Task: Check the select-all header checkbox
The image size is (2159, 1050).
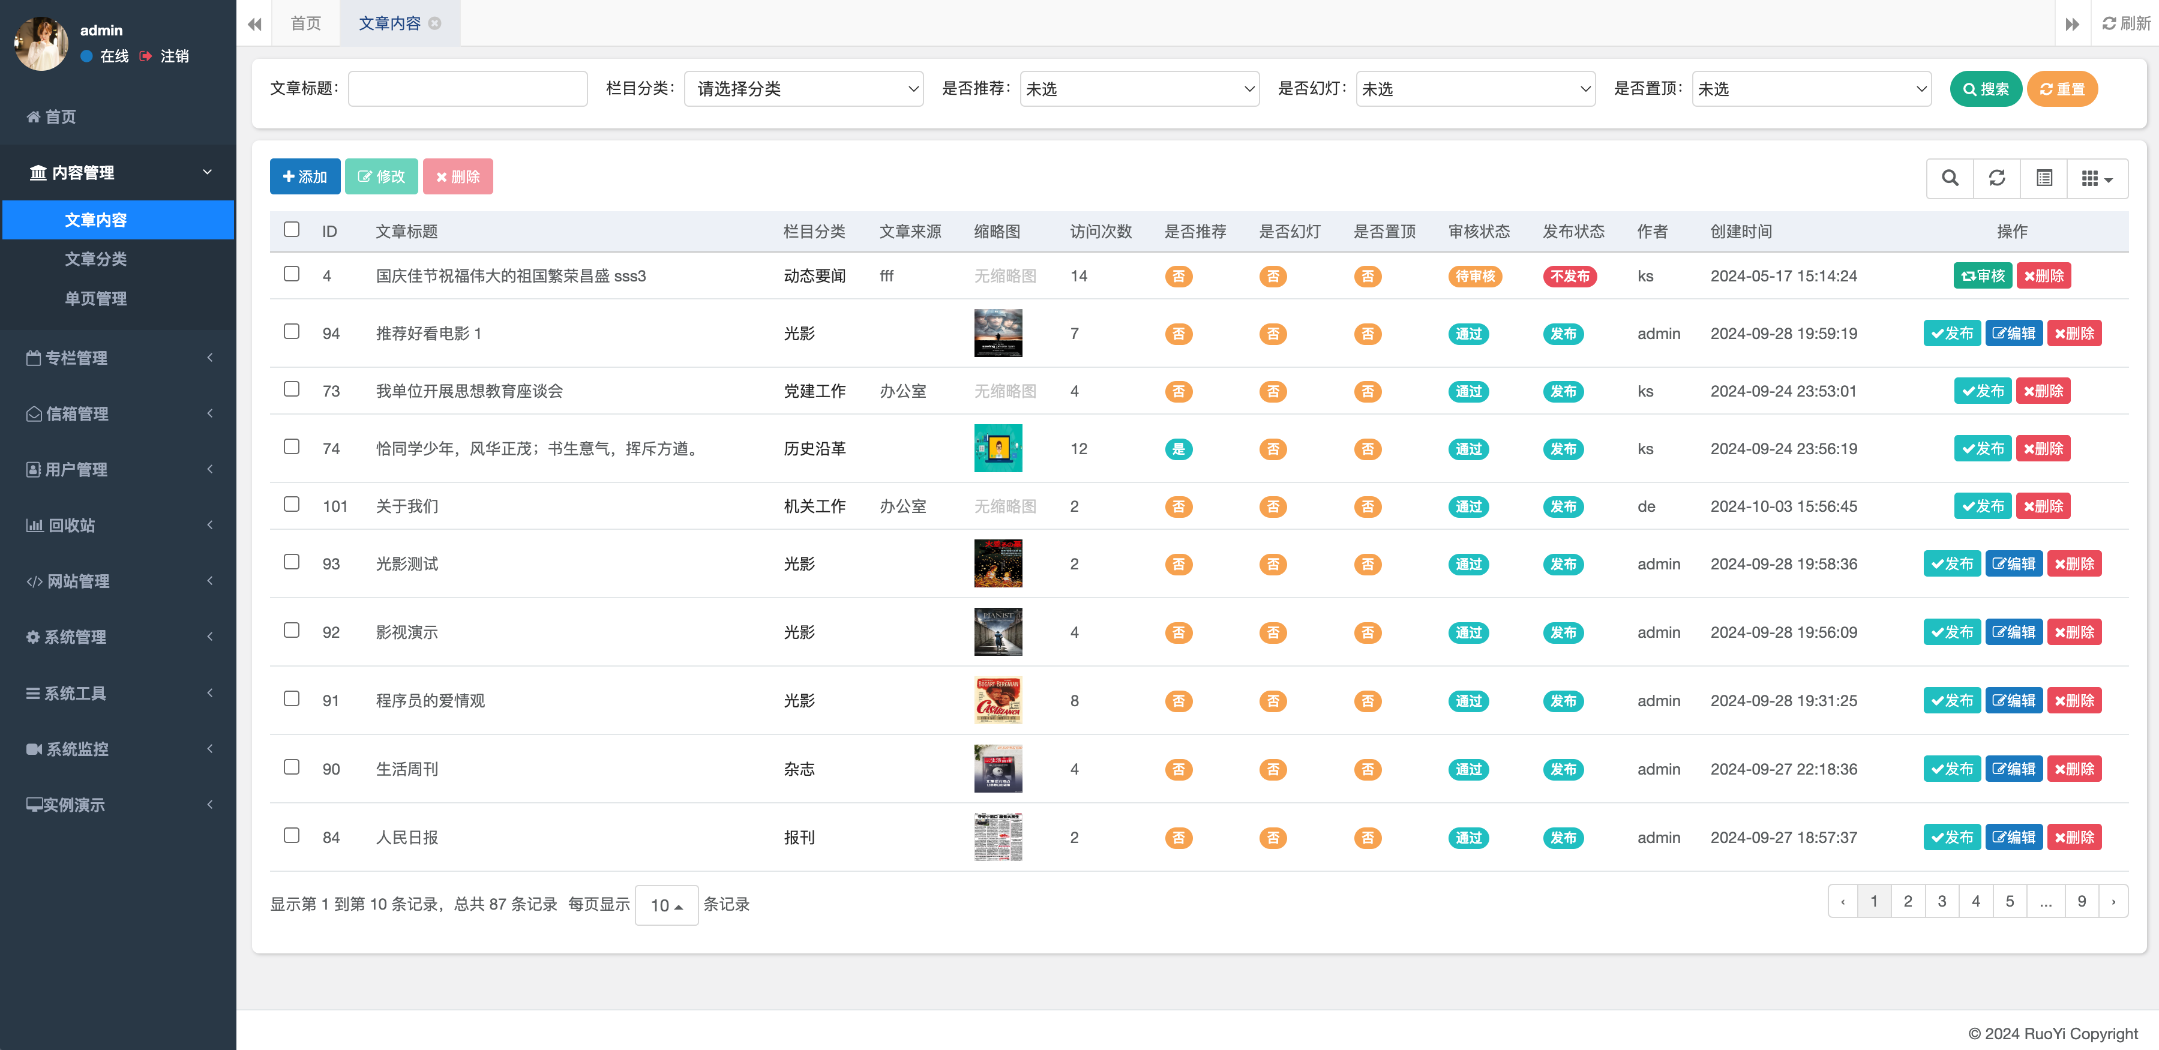Action: coord(292,230)
